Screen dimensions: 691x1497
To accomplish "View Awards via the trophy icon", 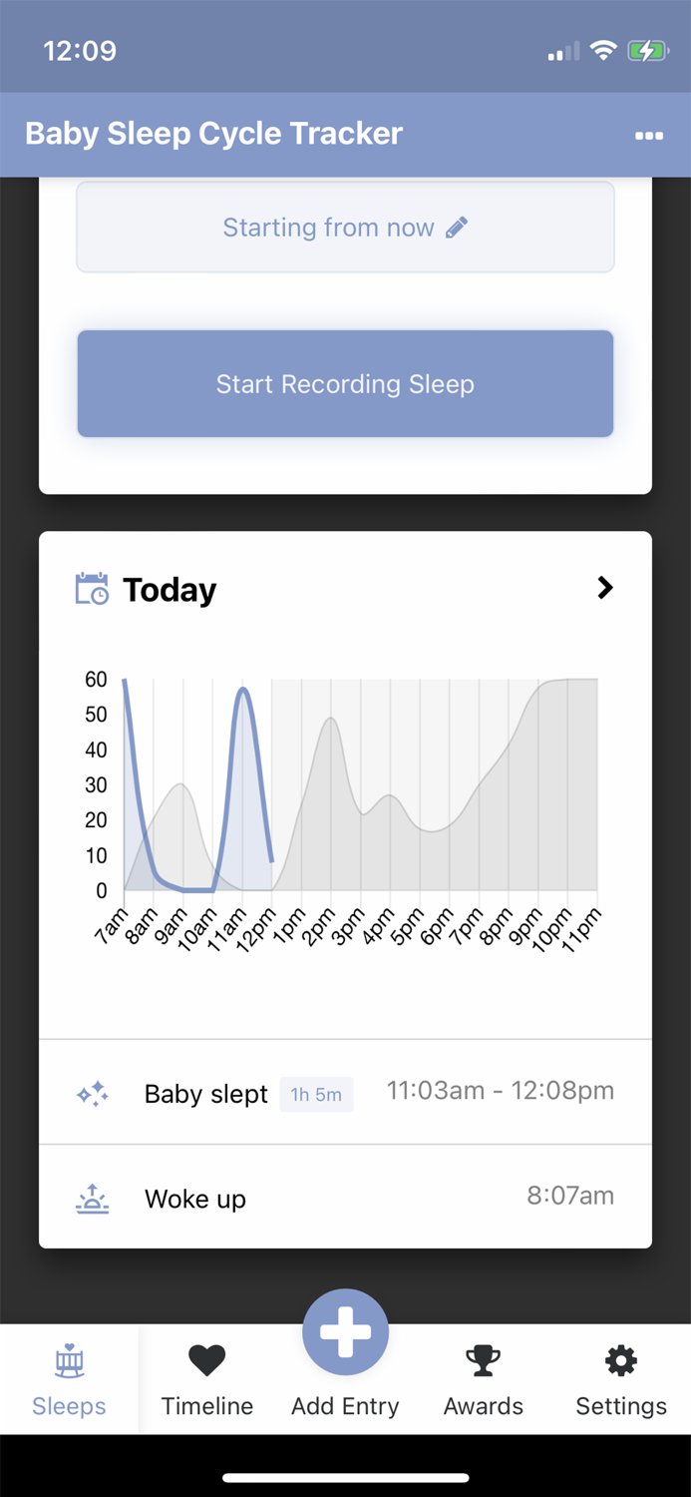I will coord(483,1359).
